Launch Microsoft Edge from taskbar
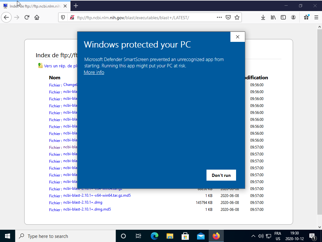 pyautogui.click(x=155, y=236)
